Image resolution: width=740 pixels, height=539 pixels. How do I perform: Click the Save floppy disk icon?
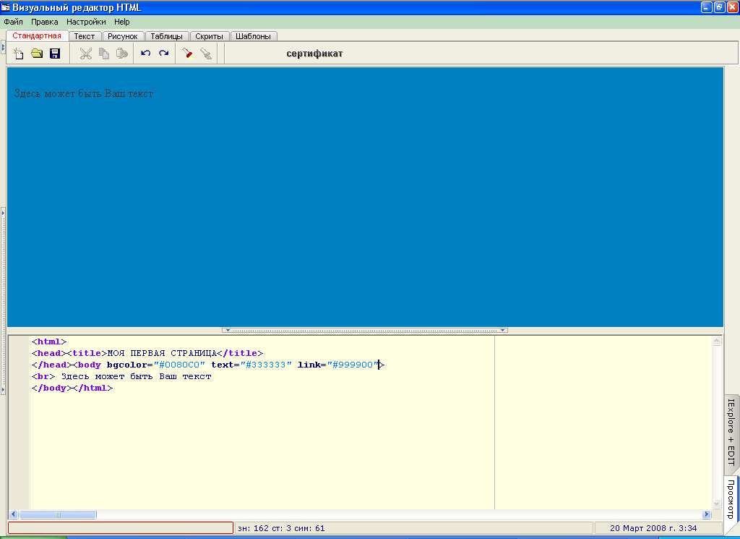tap(55, 54)
